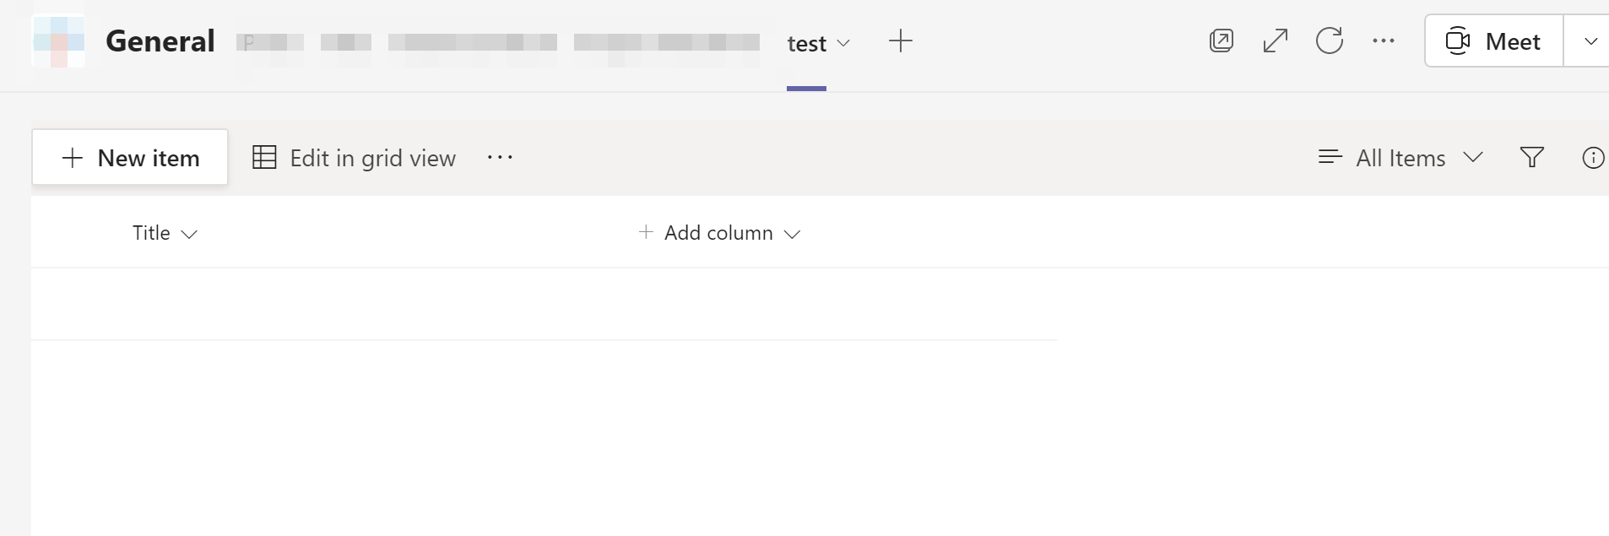Open the filter pane with the funnel icon
This screenshot has width=1609, height=536.
[x=1532, y=157]
